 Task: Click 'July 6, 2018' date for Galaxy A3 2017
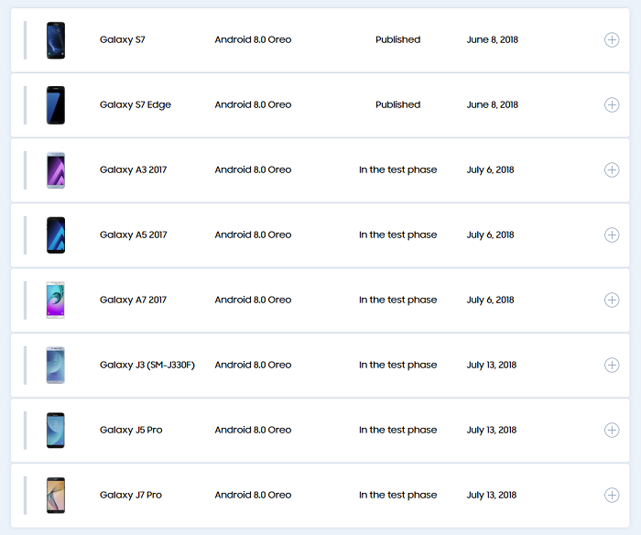490,169
